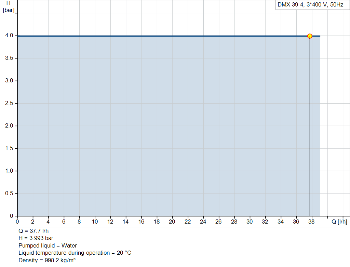Click the shaded operating area
350x267 pixels.
154,137
